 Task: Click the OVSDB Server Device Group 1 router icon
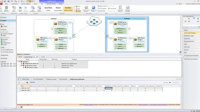(56, 24)
